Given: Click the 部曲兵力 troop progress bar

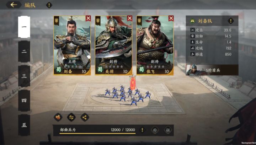Looking at the screenshot, I should [97, 134].
